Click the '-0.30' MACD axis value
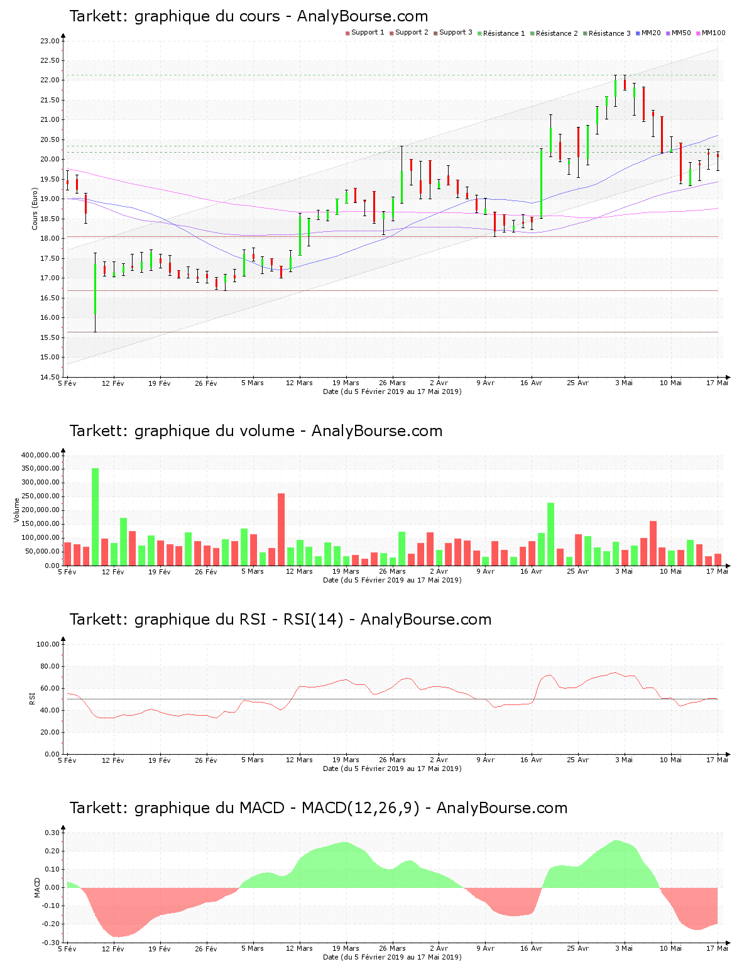 52,942
